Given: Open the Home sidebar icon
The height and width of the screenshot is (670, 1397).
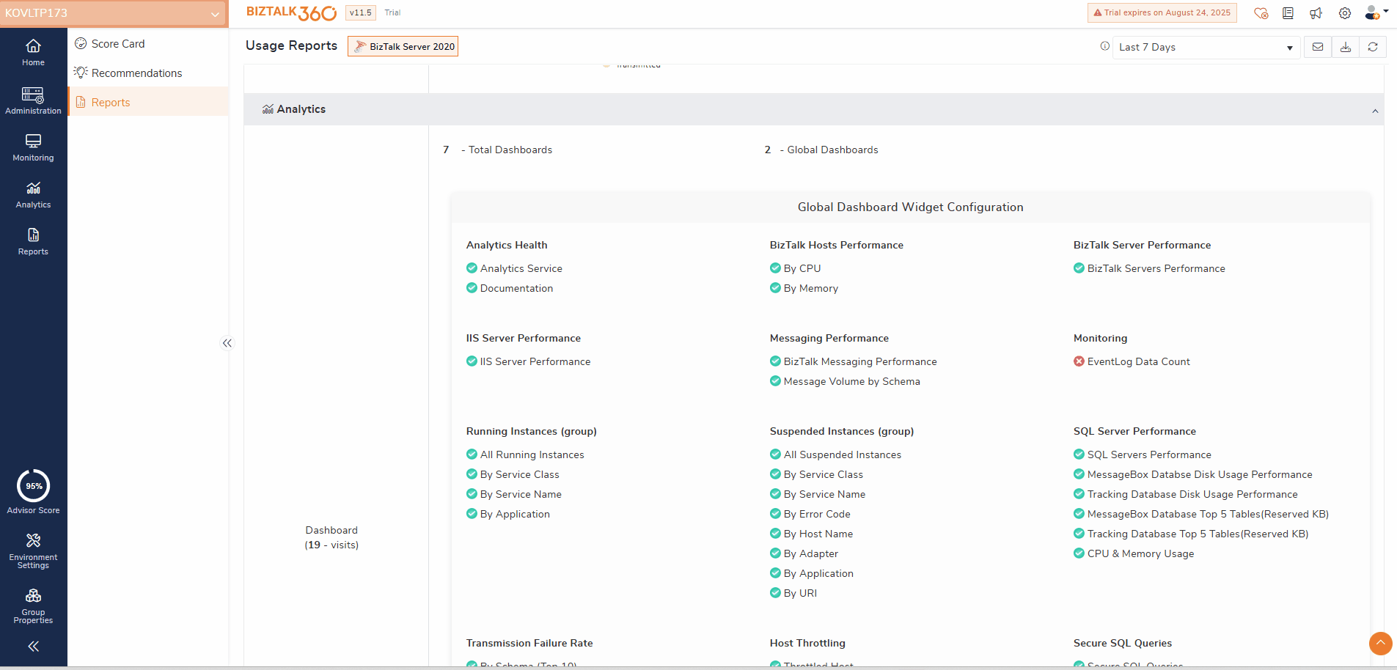Looking at the screenshot, I should 33,52.
